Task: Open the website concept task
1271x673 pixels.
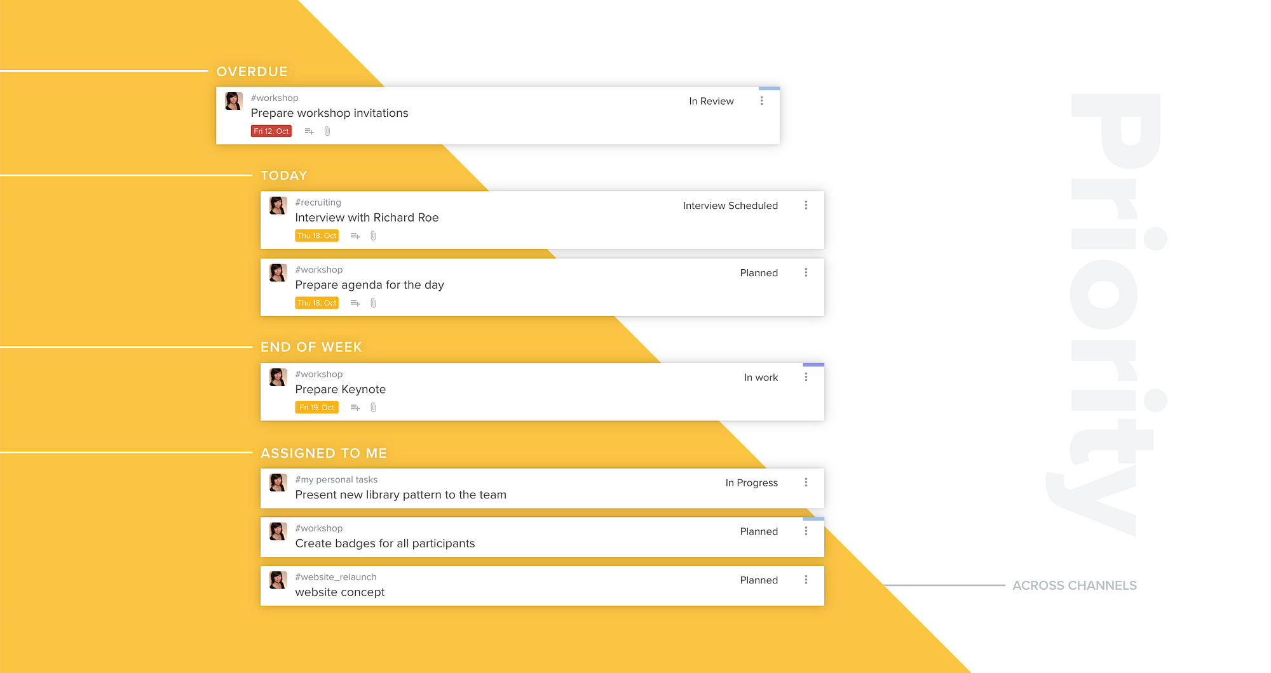Action: pyautogui.click(x=339, y=592)
